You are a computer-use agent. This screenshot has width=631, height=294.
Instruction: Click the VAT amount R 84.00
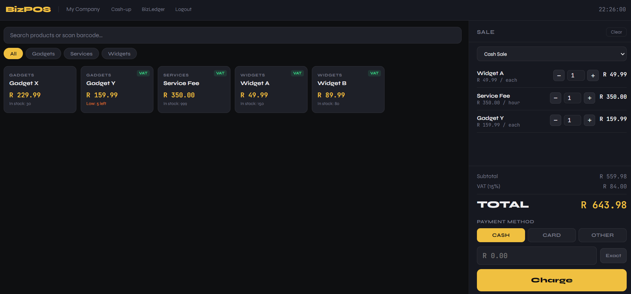[615, 186]
